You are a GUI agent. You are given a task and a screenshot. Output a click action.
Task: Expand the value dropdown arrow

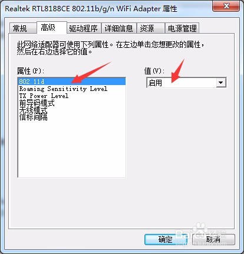pos(221,83)
